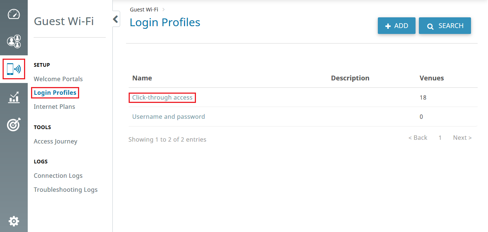Click the SEARCH button

(x=445, y=26)
